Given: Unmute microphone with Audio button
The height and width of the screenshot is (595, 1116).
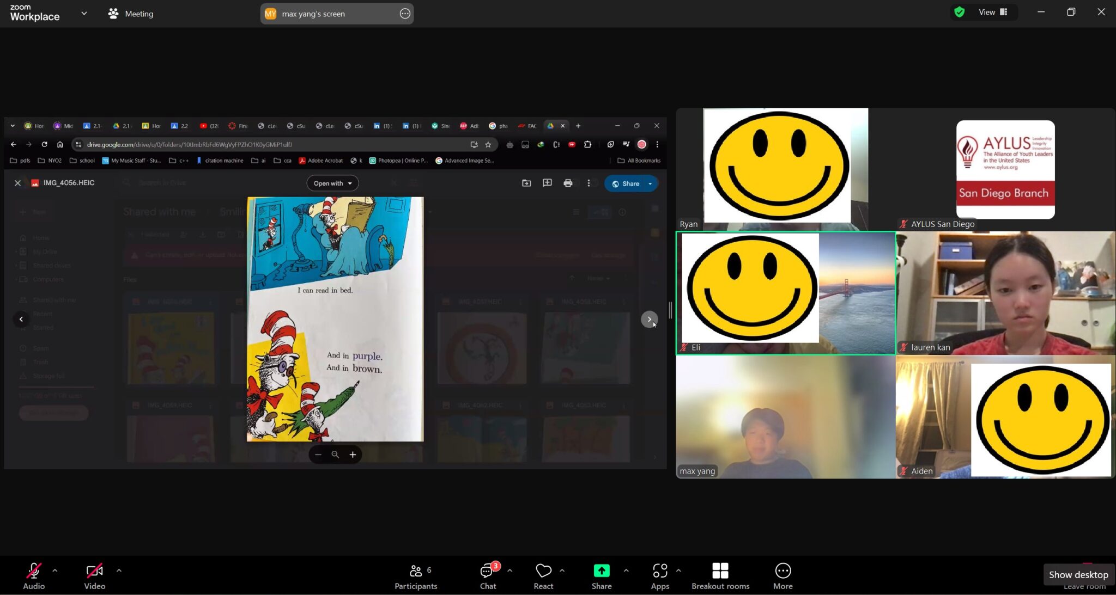Looking at the screenshot, I should coord(34,576).
